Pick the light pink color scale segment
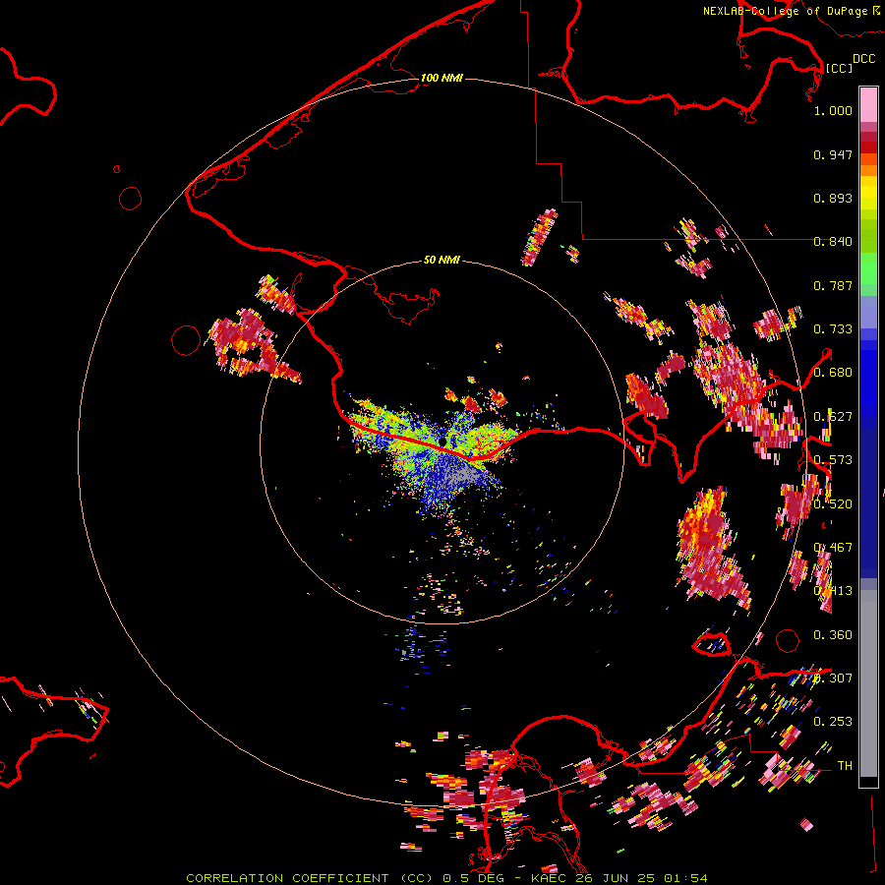Screen dimensions: 885x885 coord(868,104)
